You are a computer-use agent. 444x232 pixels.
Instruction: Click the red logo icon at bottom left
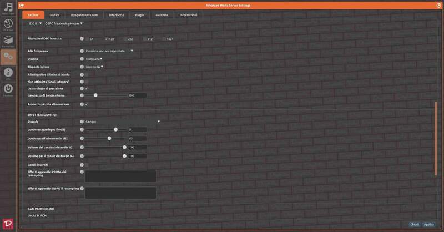pyautogui.click(x=8, y=223)
